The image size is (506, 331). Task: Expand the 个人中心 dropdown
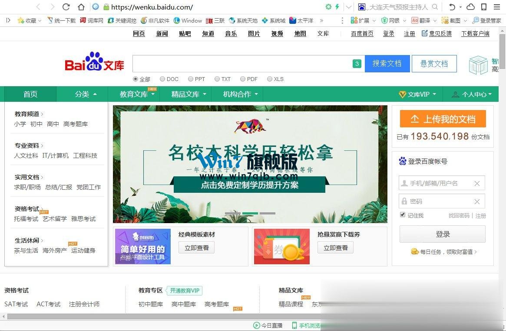[472, 94]
